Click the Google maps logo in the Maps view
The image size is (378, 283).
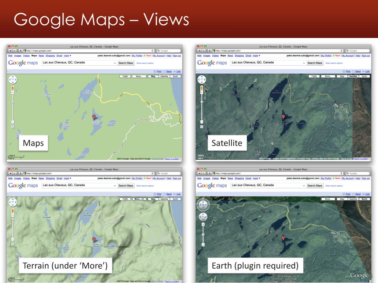tap(23, 63)
